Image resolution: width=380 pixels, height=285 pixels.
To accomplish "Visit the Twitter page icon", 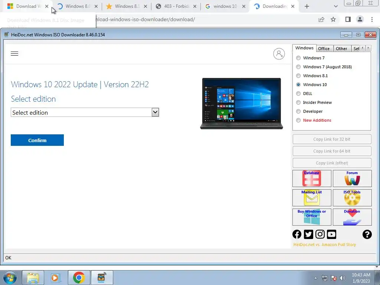I will tap(308, 235).
